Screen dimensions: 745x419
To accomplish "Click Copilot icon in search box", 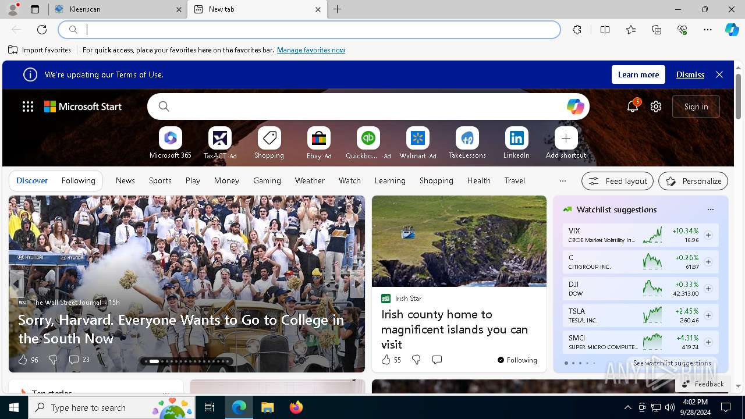I will 575,106.
